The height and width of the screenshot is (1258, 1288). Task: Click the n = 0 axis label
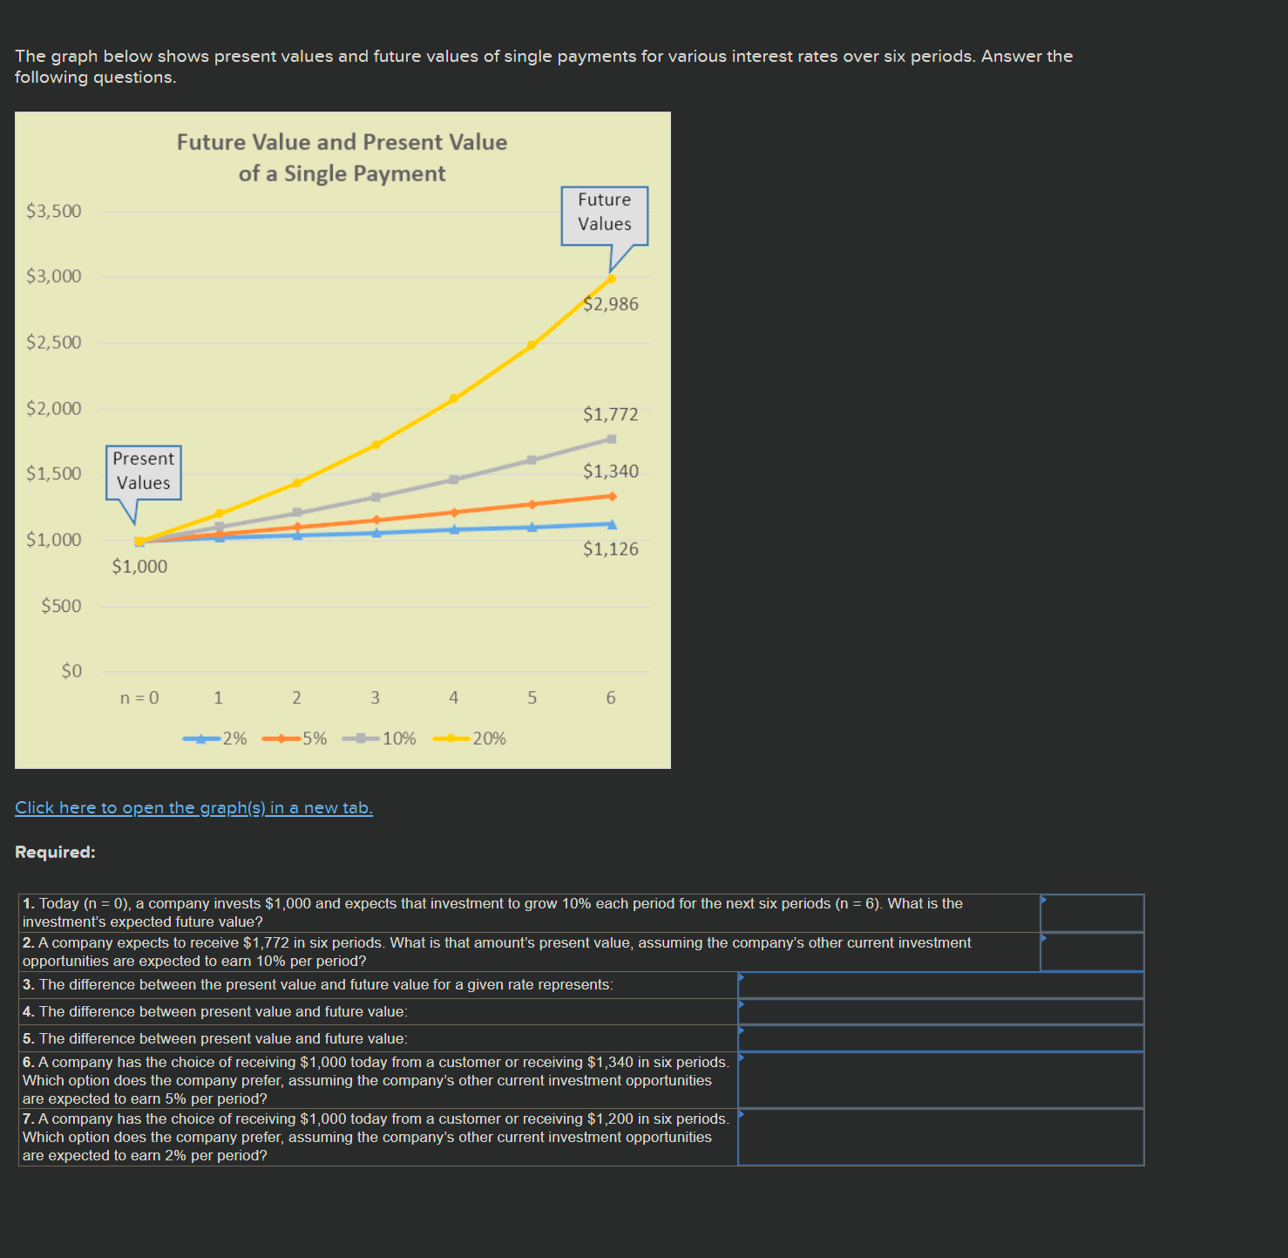139,697
